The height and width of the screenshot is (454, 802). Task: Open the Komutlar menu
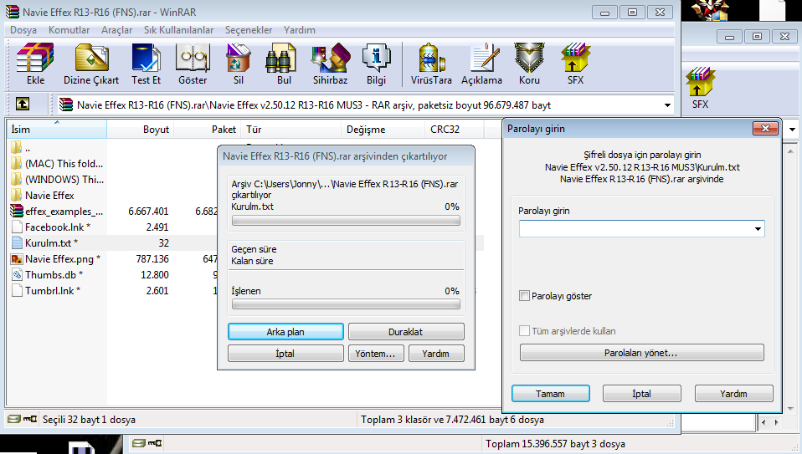point(69,30)
